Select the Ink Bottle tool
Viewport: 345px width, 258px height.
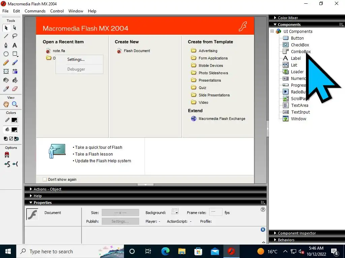click(6, 80)
